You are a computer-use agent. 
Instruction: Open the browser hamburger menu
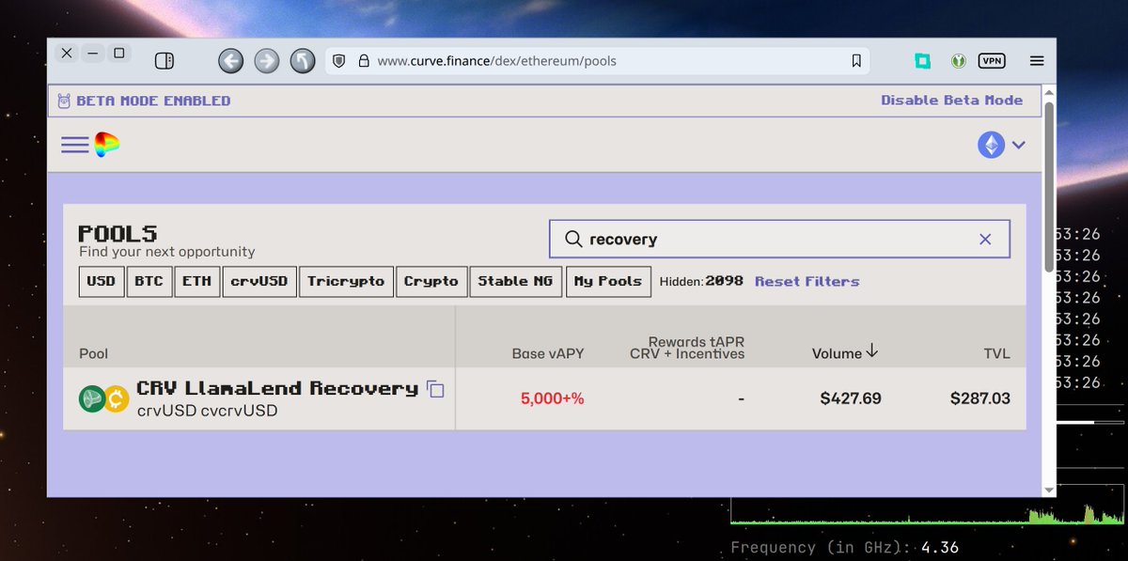1037,61
